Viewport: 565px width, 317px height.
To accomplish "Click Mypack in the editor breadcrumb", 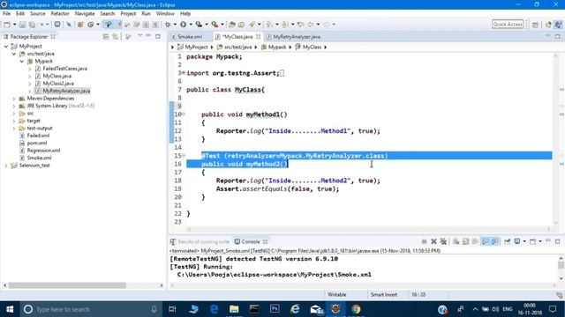I will tap(276, 47).
